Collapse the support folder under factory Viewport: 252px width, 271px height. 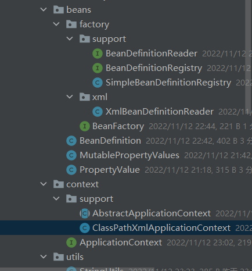pyautogui.click(x=70, y=38)
